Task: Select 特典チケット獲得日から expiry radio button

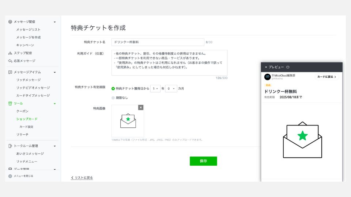Action: coord(113,89)
